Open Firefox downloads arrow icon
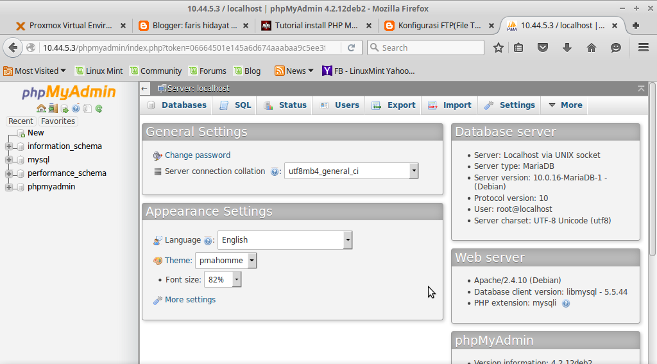The image size is (657, 364). click(x=567, y=48)
